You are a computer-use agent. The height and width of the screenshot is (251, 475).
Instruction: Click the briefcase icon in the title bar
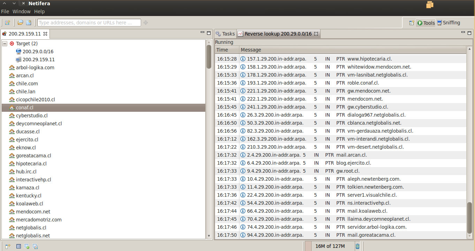[x=430, y=5]
